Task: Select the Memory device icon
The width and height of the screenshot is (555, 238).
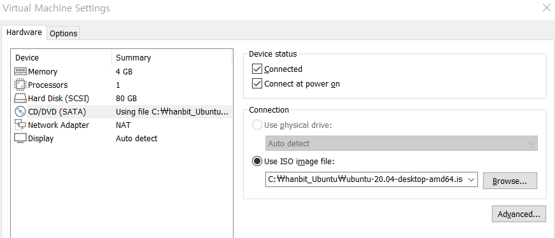Action: coord(20,72)
